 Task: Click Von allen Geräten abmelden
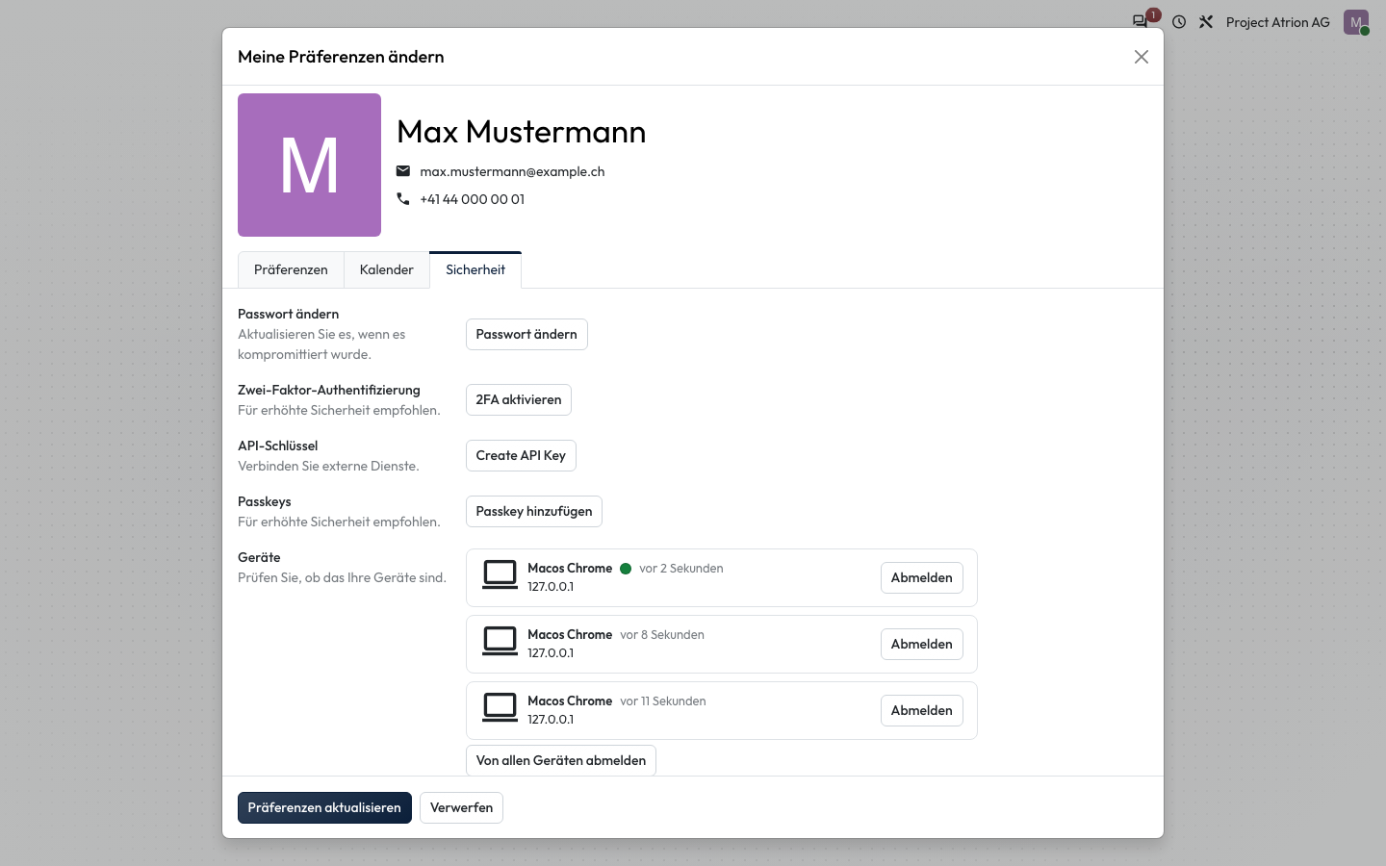click(561, 760)
